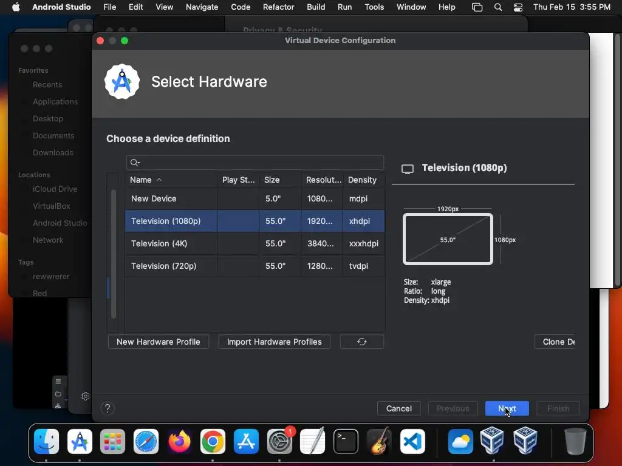Open the Refactor menu

(278, 7)
